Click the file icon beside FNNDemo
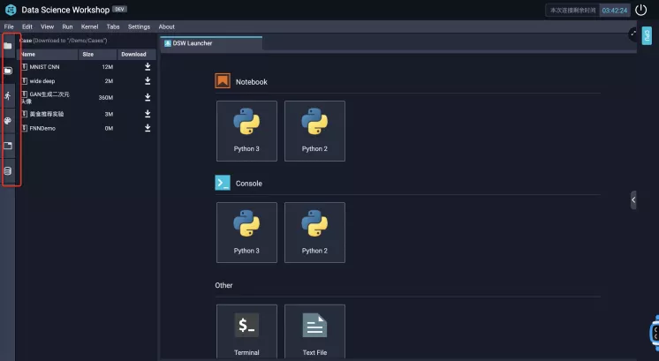Screen dimensions: 659x361 point(25,128)
